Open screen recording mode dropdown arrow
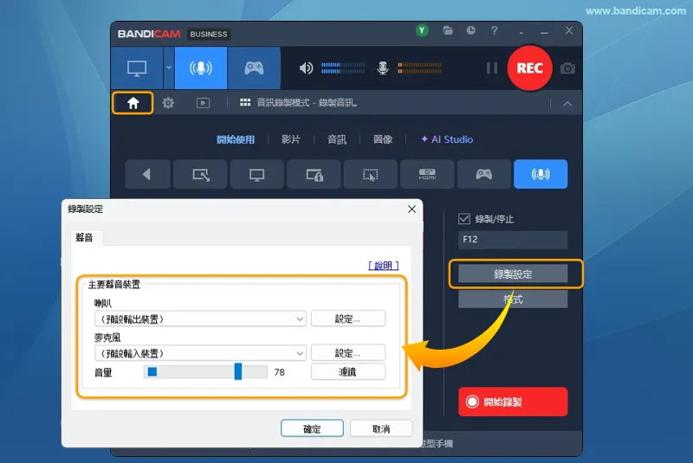The width and height of the screenshot is (693, 463). [x=168, y=68]
